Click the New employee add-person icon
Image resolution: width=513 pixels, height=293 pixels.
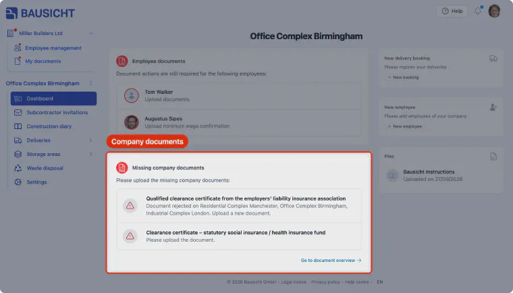tap(493, 107)
